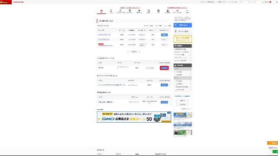Image resolution: width=278 pixels, height=156 pixels.
Task: Click the blue login button in the desktop cloud row
Action: [164, 85]
